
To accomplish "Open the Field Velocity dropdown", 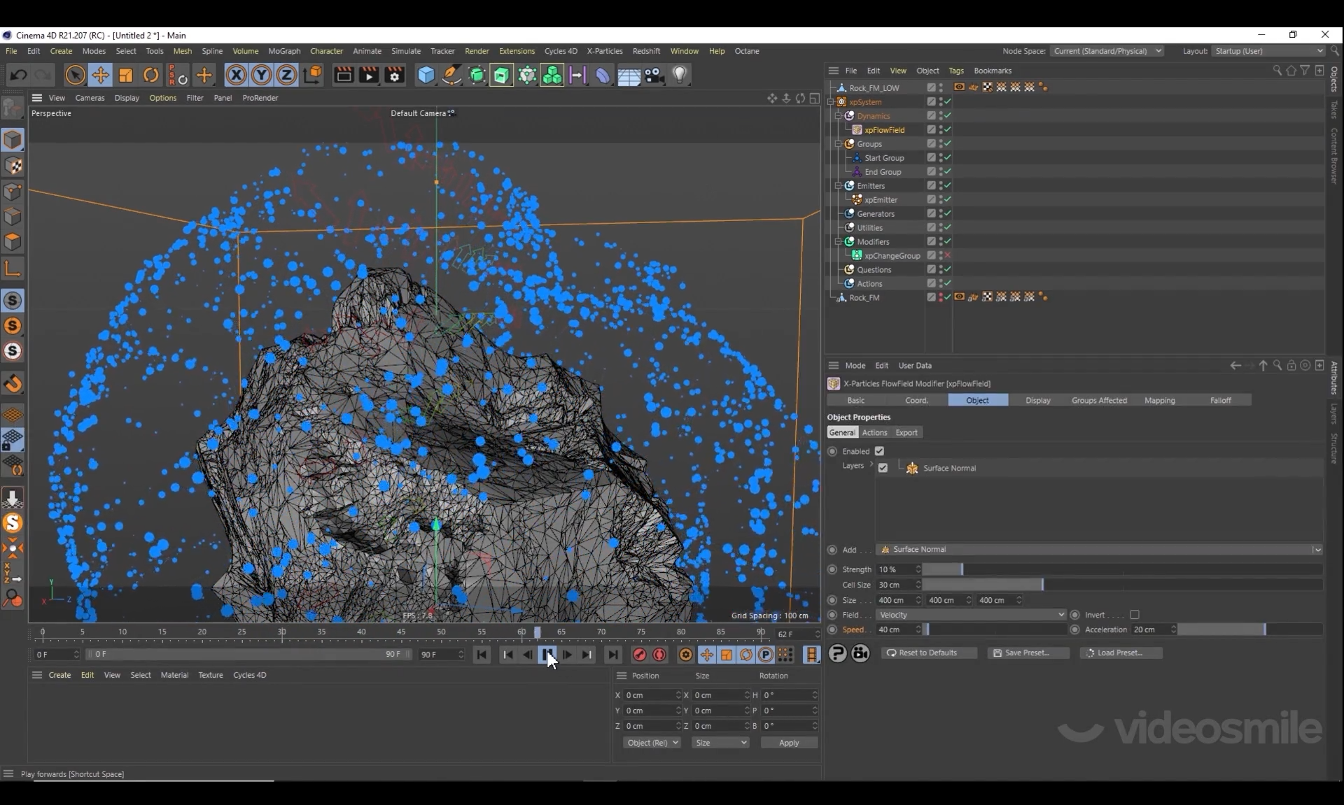I will [x=971, y=615].
